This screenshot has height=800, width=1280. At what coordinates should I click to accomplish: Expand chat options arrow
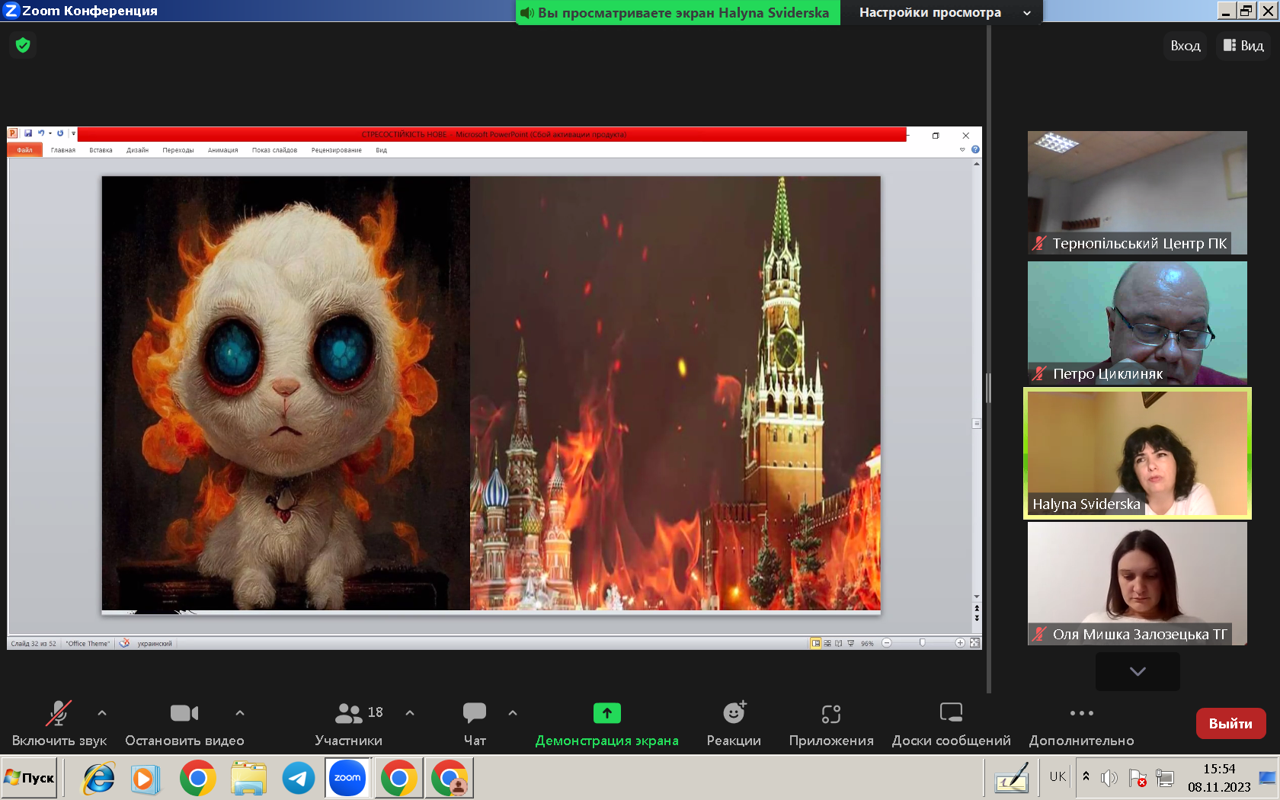[513, 713]
